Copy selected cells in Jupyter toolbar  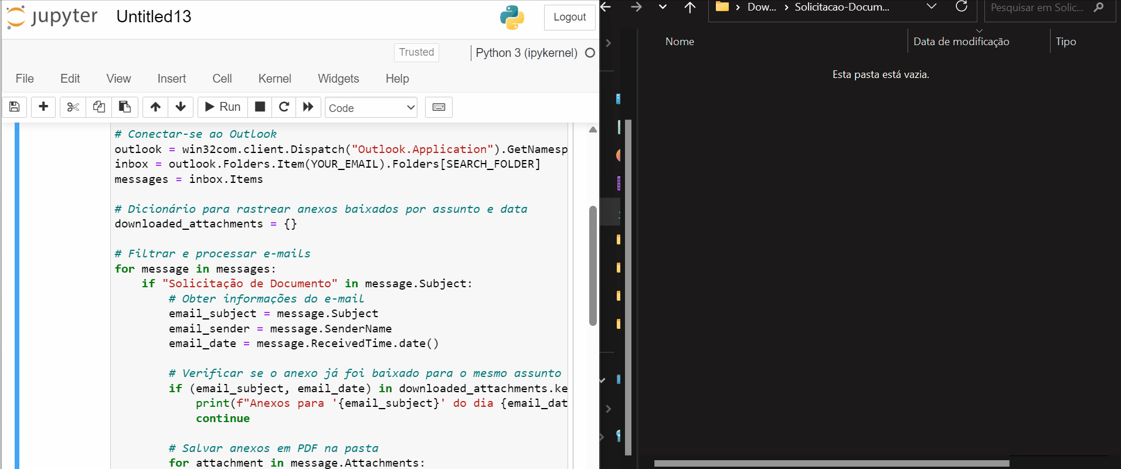99,107
